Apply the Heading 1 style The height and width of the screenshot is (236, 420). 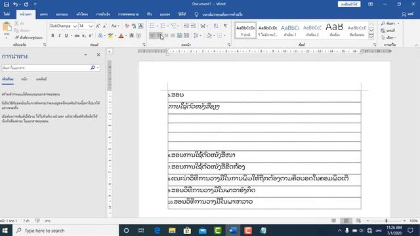290,31
